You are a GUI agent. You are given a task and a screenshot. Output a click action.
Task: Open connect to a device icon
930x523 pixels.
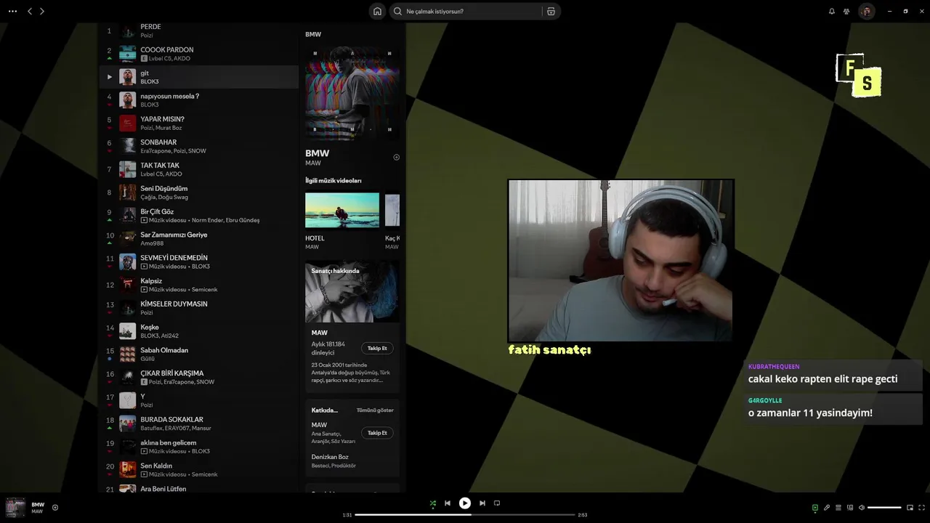pos(850,508)
